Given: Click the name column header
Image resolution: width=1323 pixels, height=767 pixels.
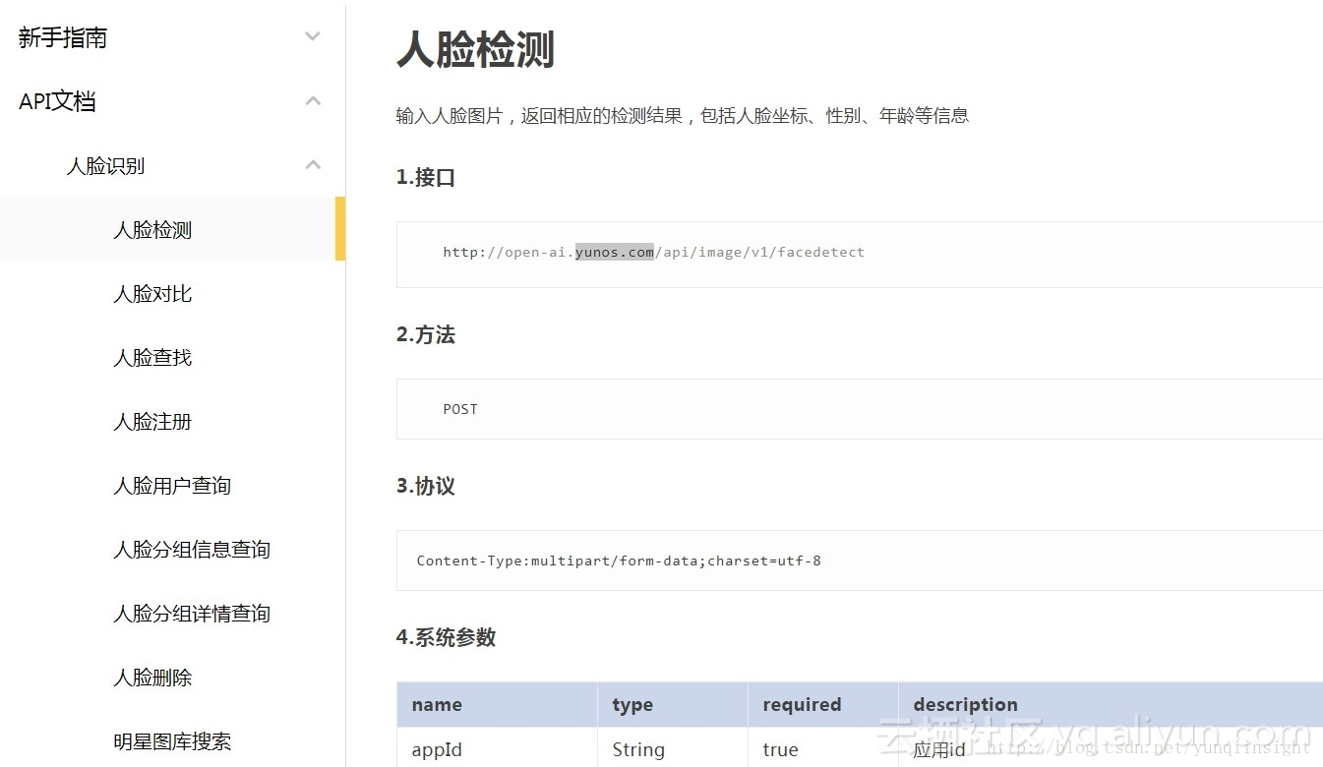Looking at the screenshot, I should (x=436, y=704).
